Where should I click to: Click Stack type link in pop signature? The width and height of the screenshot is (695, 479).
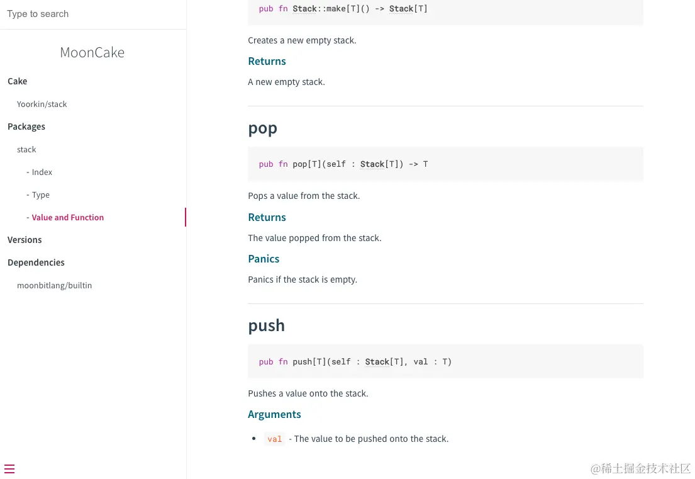[372, 164]
